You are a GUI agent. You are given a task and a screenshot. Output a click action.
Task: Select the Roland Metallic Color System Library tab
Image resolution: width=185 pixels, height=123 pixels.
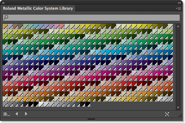click(x=38, y=8)
